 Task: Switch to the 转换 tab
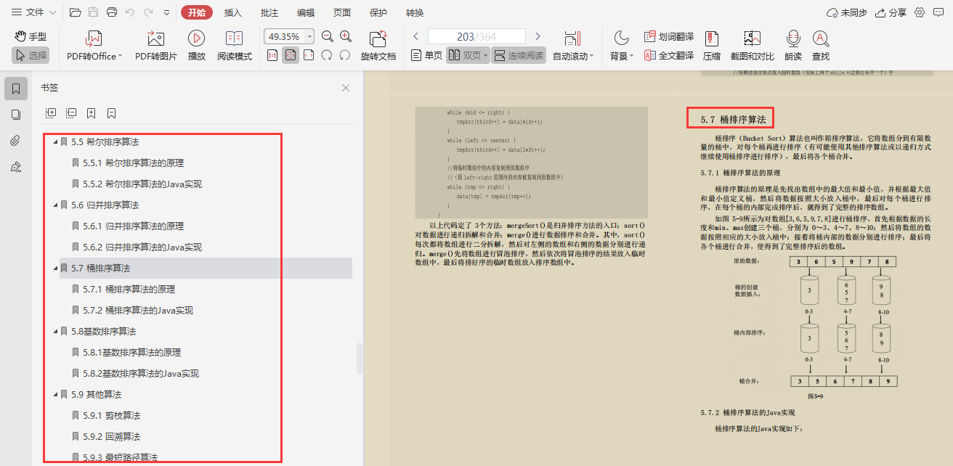click(415, 12)
